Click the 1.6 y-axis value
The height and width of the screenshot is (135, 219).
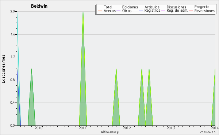12,34
